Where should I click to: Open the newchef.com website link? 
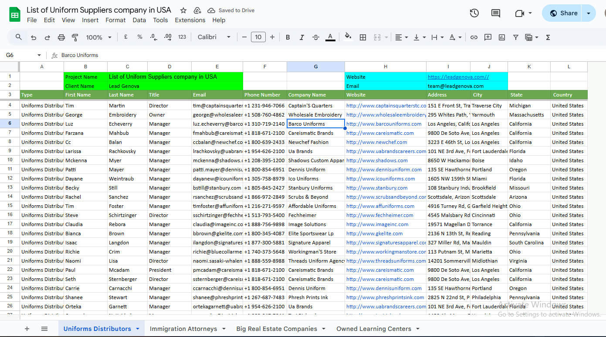(x=376, y=142)
